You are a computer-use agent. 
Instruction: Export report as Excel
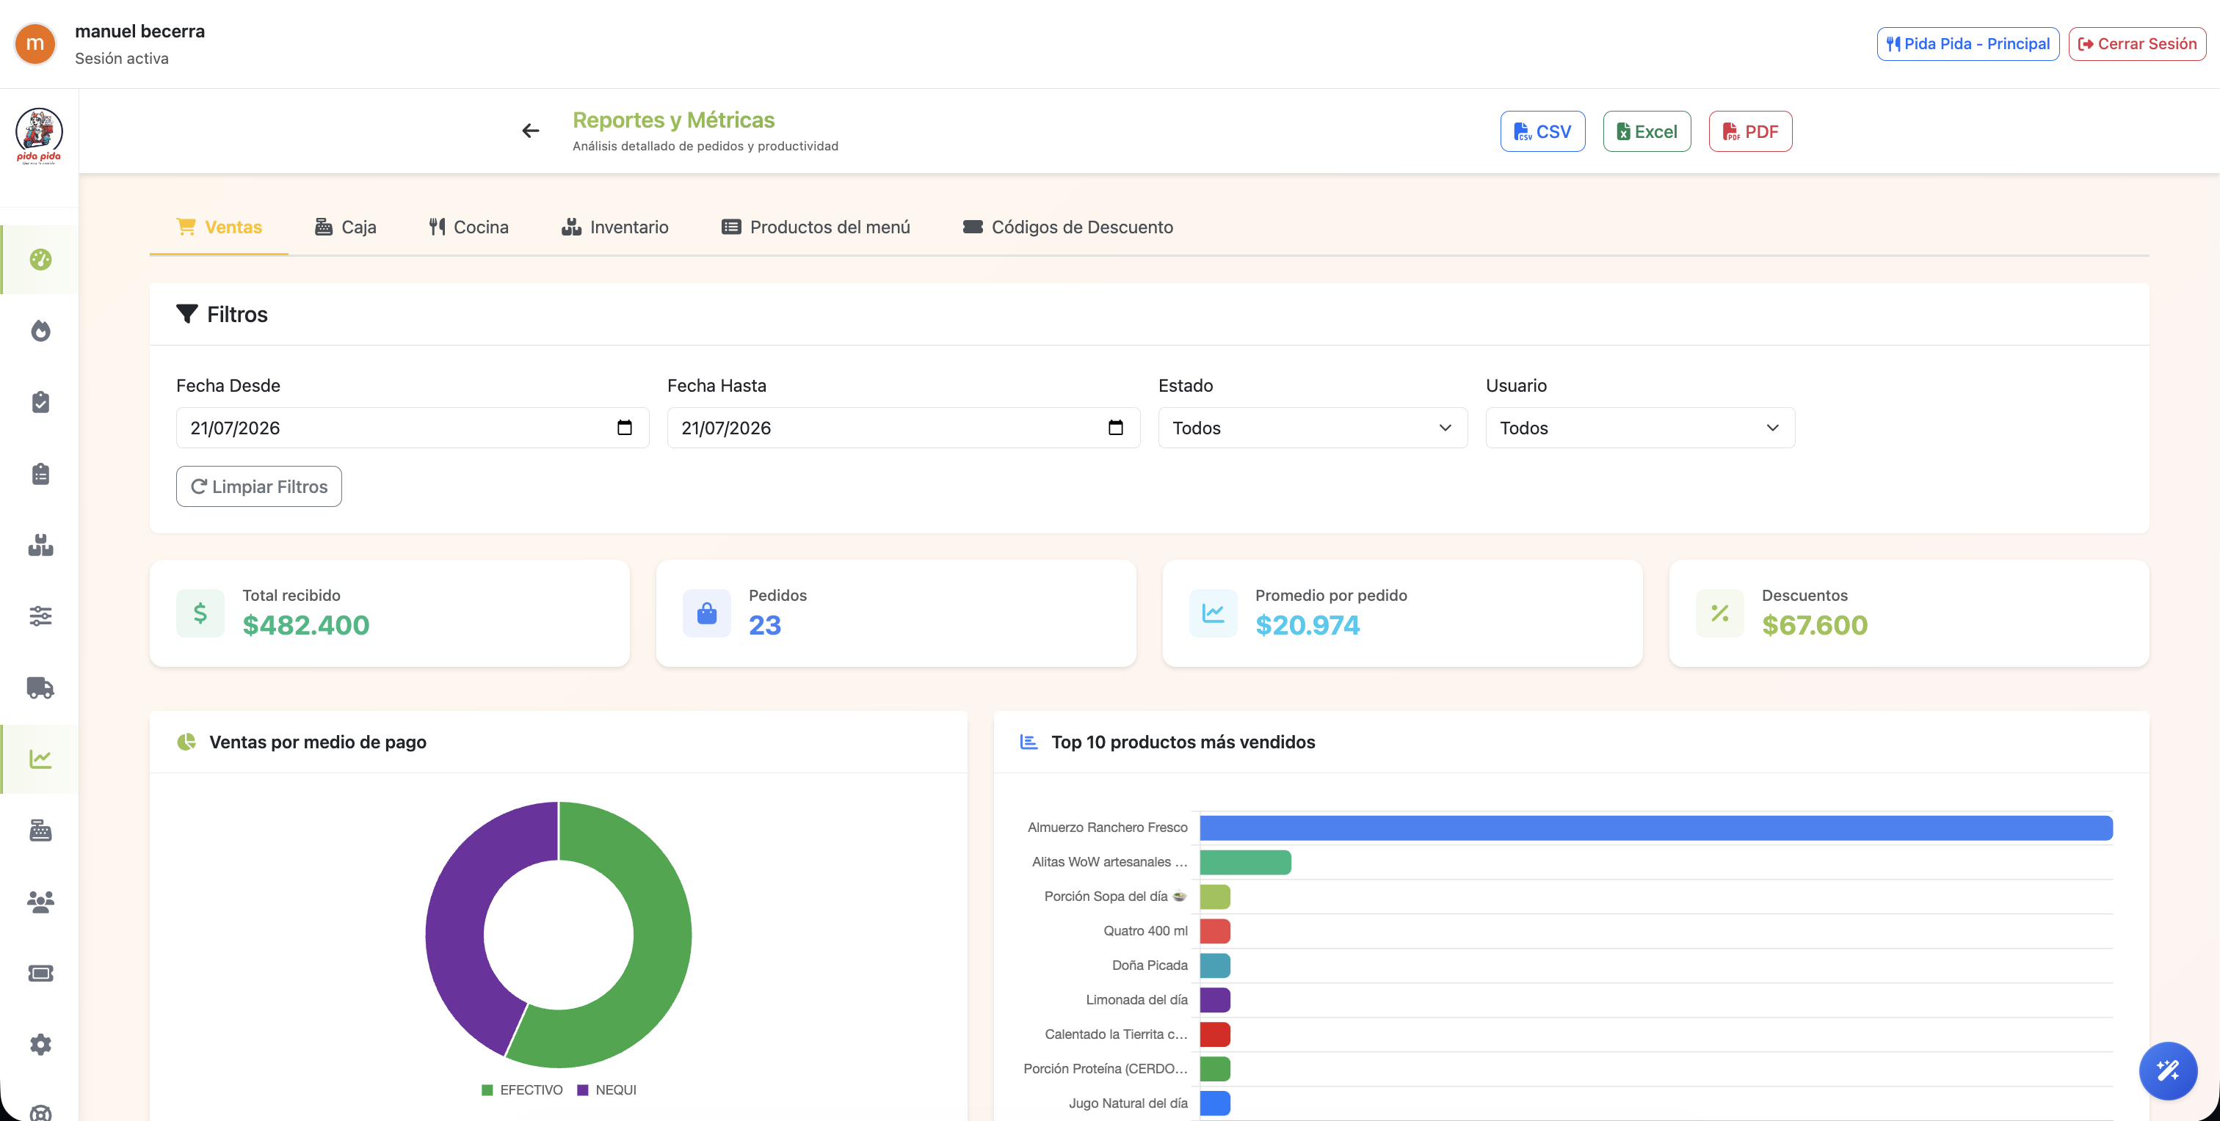(x=1647, y=132)
